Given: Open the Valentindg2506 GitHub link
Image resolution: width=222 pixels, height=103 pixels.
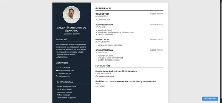Looking at the screenshot, I should [64, 76].
